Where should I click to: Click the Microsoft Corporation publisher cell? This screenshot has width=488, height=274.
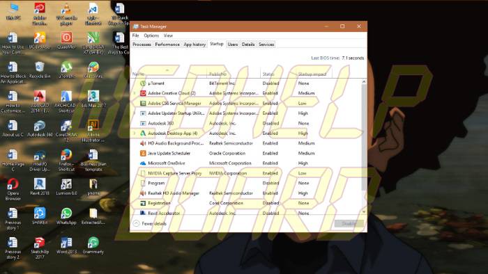pos(230,163)
